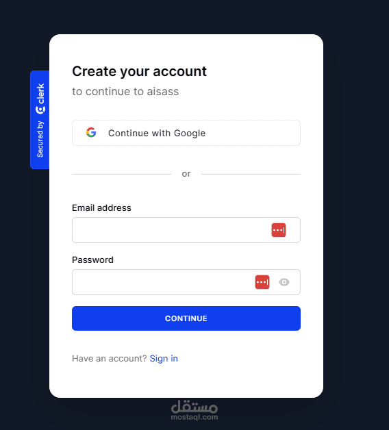Screen dimensions: 389x430
Task: Click the Mostaql Arabic watermark logo
Action: tap(194, 407)
